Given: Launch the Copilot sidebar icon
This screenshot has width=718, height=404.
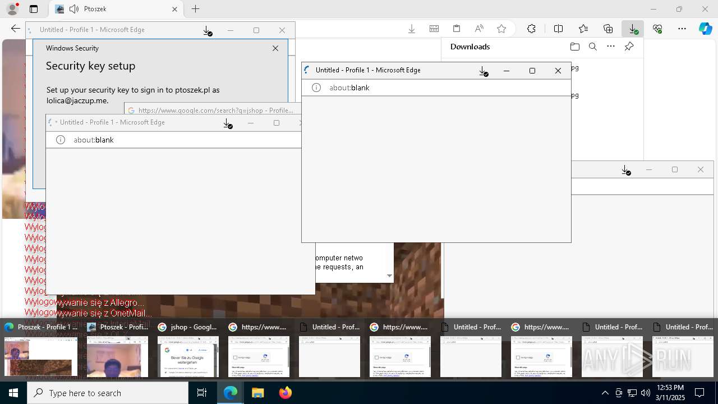Looking at the screenshot, I should pos(706,29).
